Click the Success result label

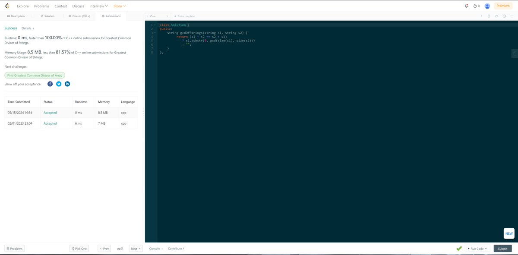[11, 28]
